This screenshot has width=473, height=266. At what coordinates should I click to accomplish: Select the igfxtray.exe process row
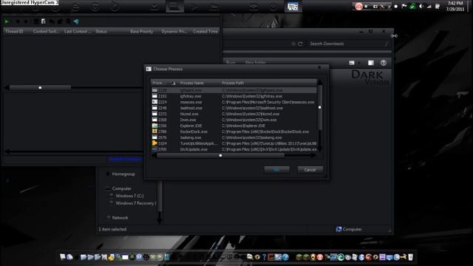click(x=234, y=96)
